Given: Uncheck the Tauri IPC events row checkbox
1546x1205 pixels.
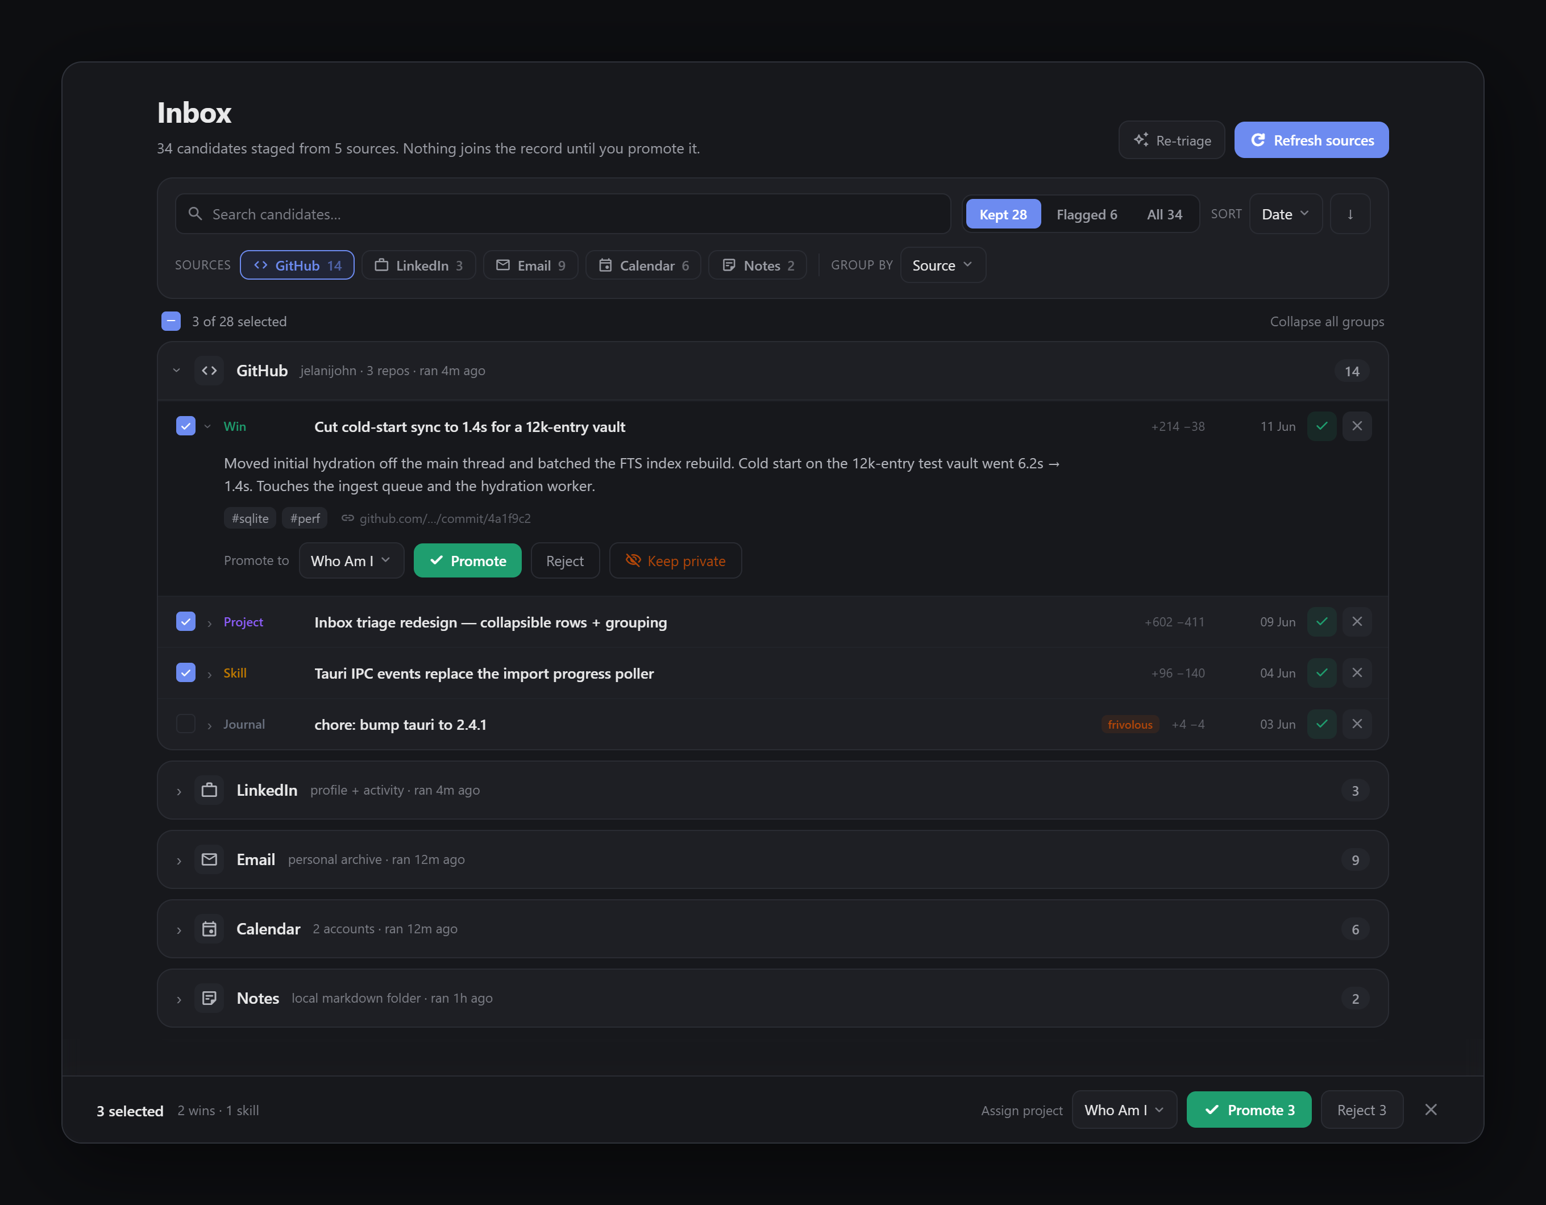Looking at the screenshot, I should click(x=185, y=672).
